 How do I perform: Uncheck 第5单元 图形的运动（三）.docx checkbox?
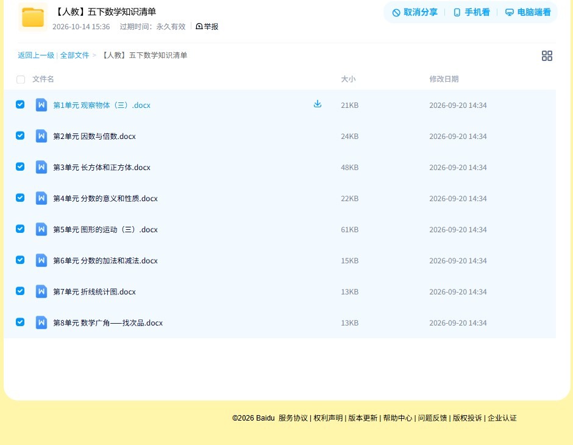[20, 229]
